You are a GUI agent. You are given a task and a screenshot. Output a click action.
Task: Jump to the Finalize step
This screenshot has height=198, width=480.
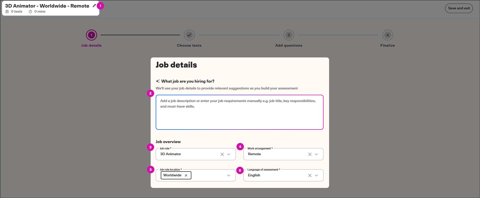[387, 35]
